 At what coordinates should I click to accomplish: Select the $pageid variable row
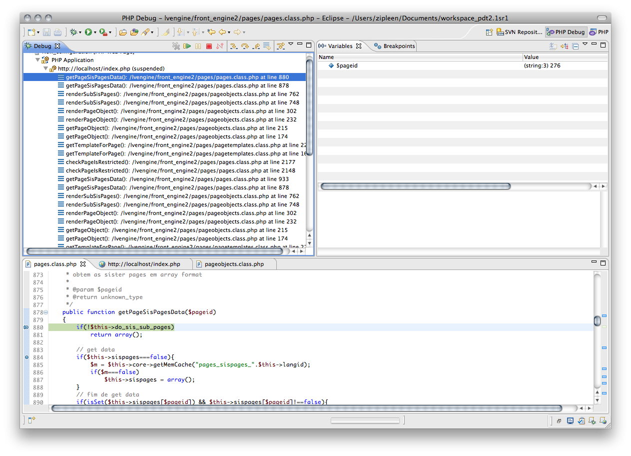462,65
